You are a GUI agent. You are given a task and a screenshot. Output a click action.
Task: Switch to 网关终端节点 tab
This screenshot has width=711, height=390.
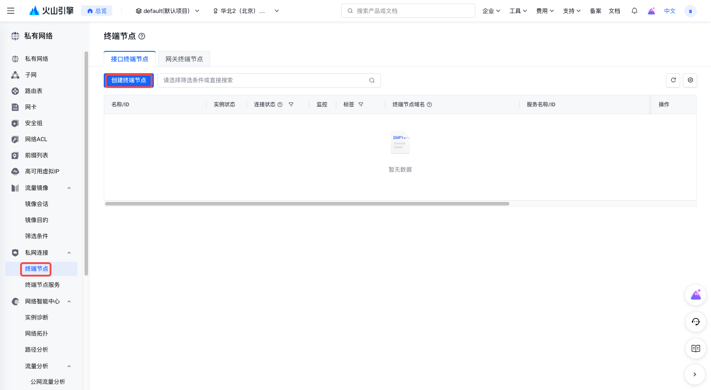point(184,59)
